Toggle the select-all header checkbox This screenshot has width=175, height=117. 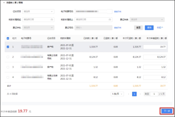[8, 38]
